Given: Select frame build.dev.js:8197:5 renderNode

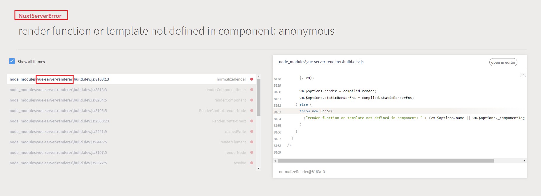Looking at the screenshot, I should point(131,152).
